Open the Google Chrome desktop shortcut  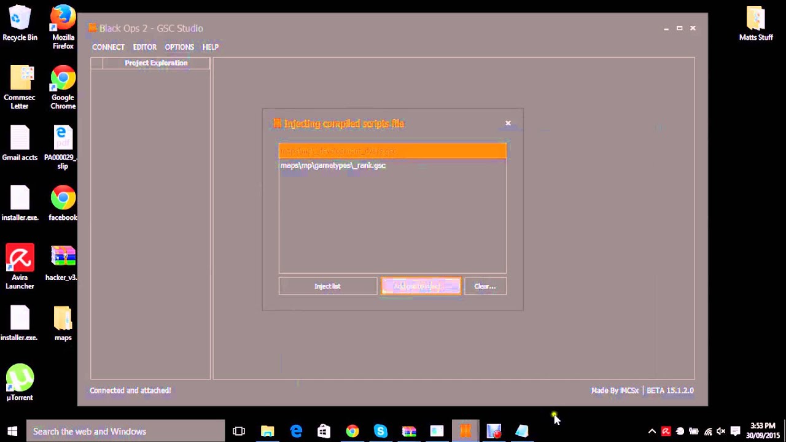[63, 87]
